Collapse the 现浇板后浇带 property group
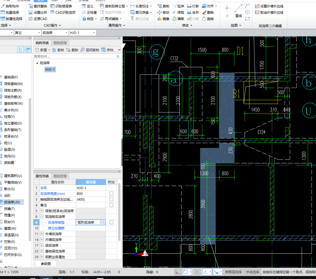 [42, 217]
